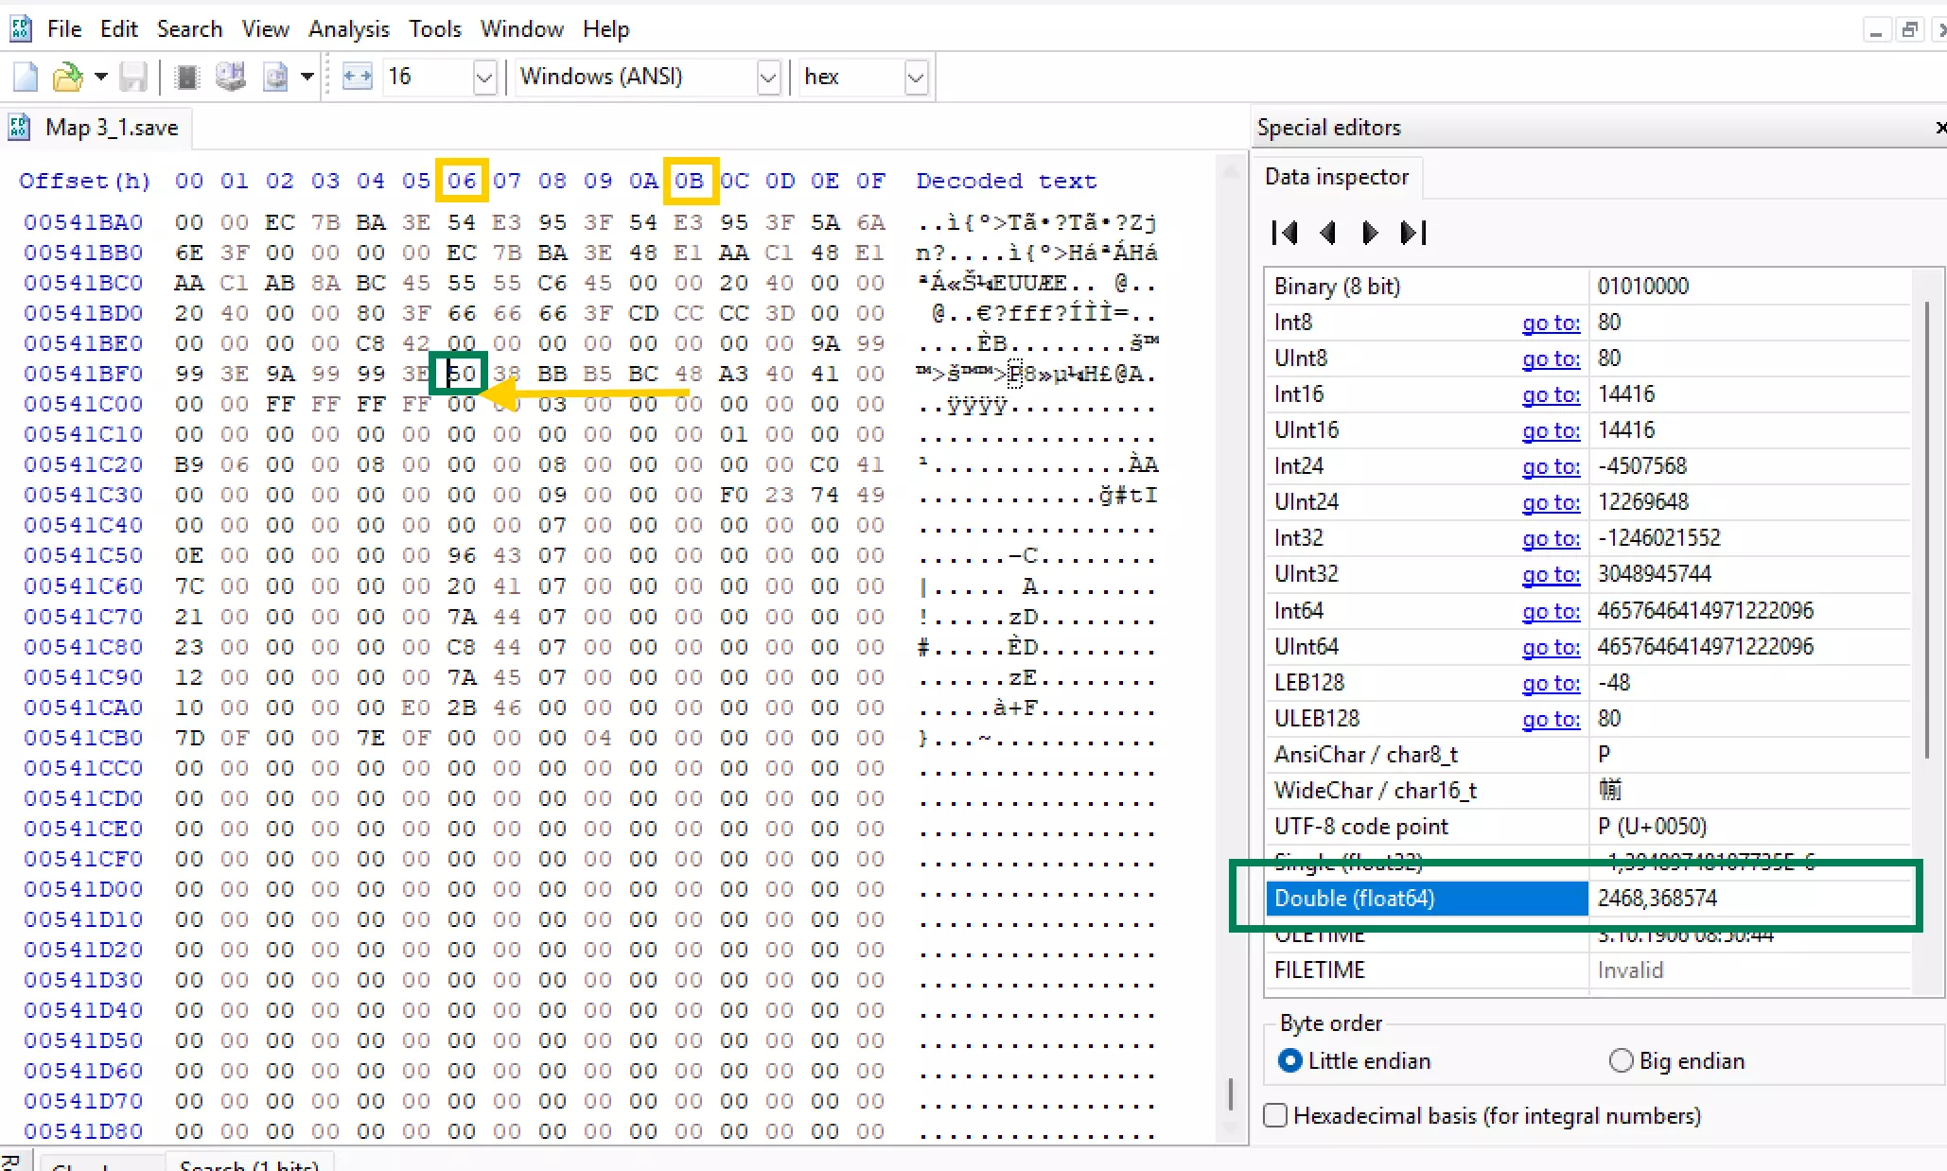Image resolution: width=1947 pixels, height=1171 pixels.
Task: Click the Open disk icon
Action: tap(230, 77)
